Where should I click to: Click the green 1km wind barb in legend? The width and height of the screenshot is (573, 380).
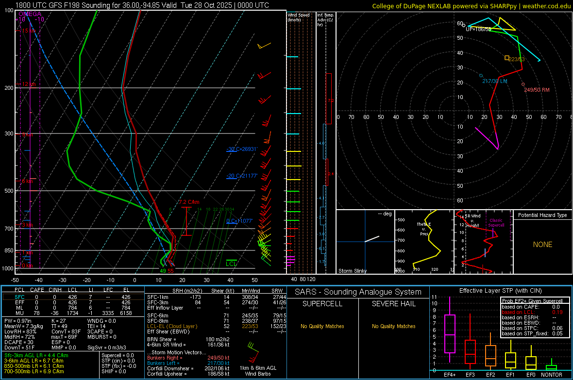click(x=253, y=347)
